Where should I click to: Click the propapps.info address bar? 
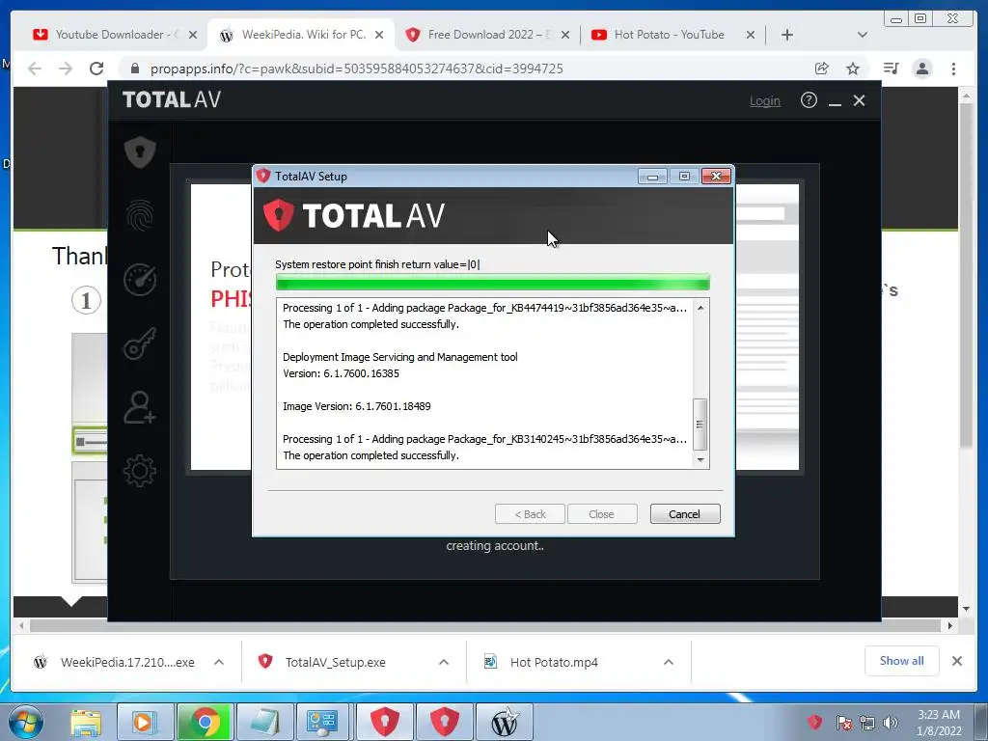pos(356,69)
